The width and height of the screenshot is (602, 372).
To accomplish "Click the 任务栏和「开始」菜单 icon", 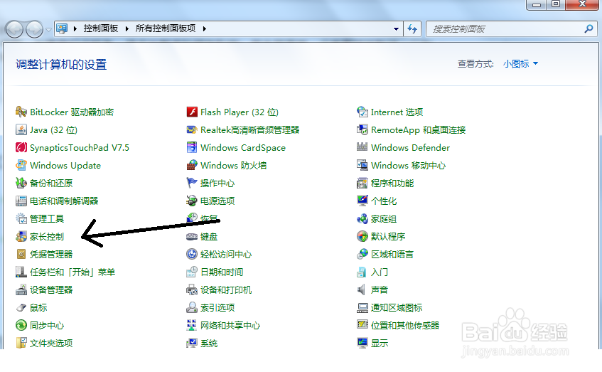I will click(21, 272).
